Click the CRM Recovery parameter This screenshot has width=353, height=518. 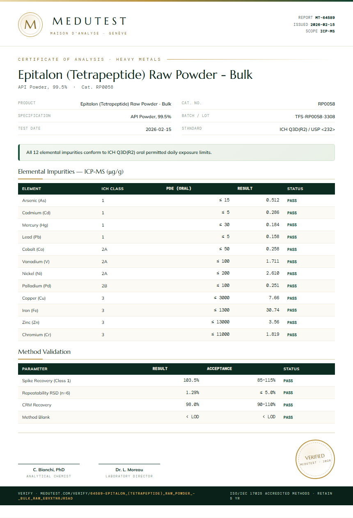click(37, 405)
